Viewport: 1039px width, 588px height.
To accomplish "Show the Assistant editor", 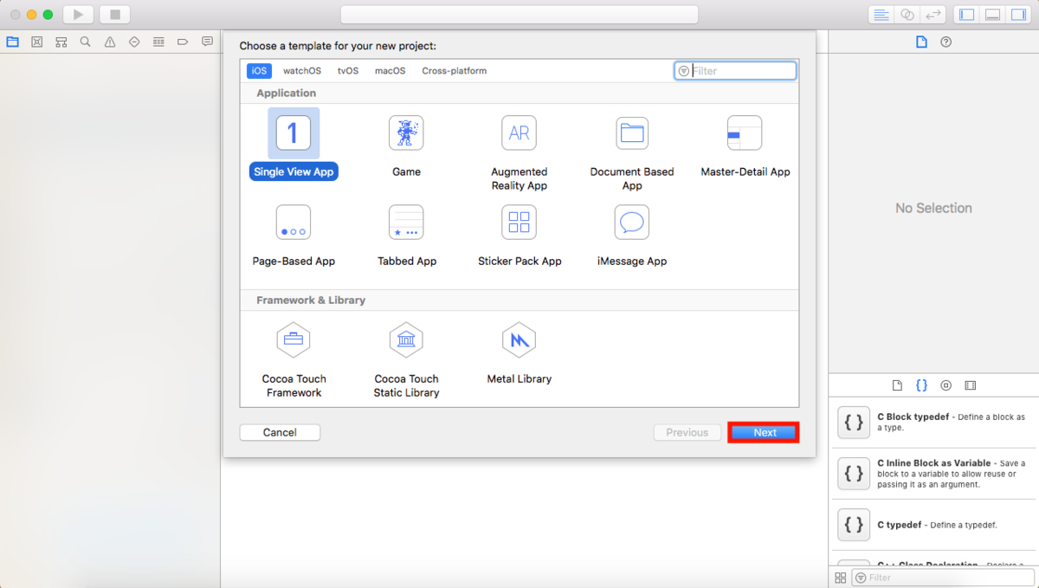I will pyautogui.click(x=907, y=15).
